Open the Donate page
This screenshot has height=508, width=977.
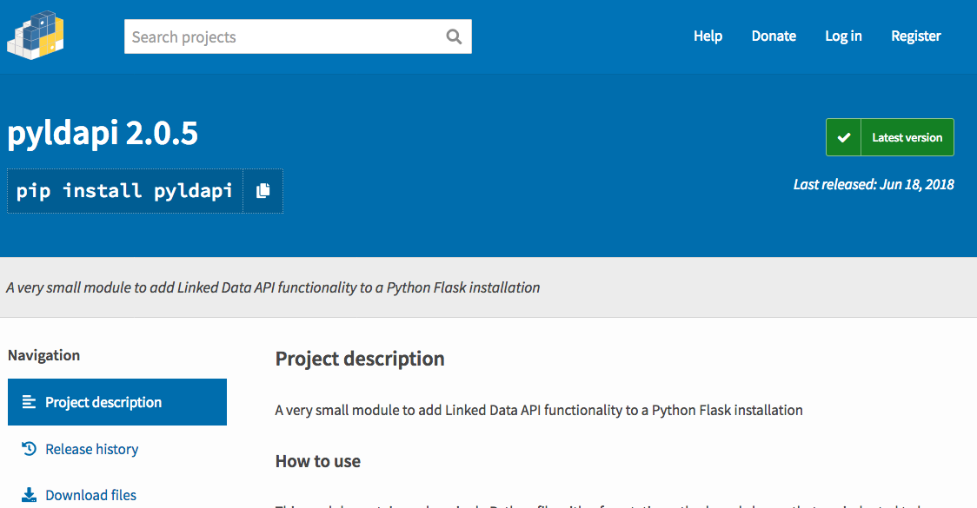(774, 36)
